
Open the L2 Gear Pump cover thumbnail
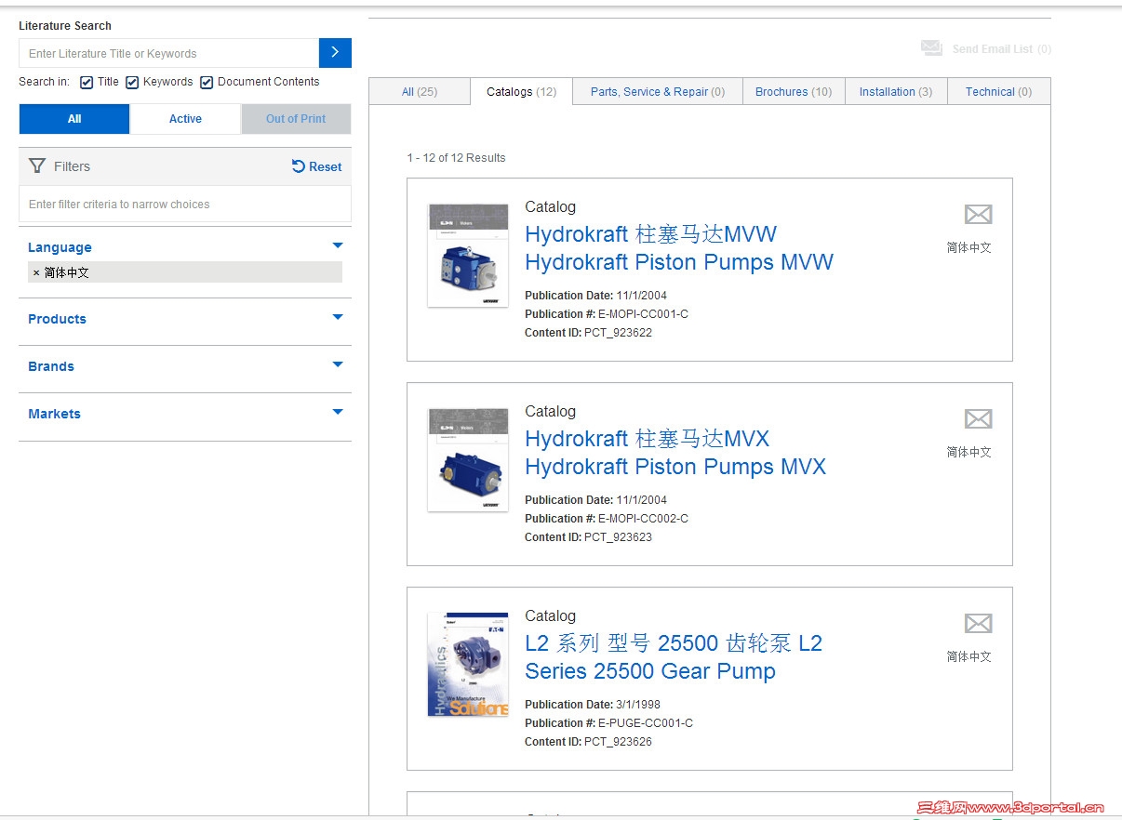pyautogui.click(x=468, y=665)
